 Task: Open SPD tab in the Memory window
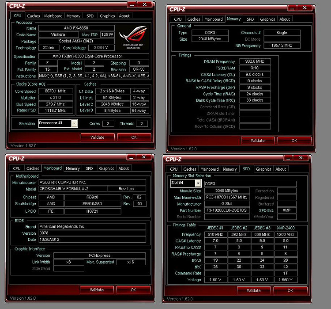point(250,19)
